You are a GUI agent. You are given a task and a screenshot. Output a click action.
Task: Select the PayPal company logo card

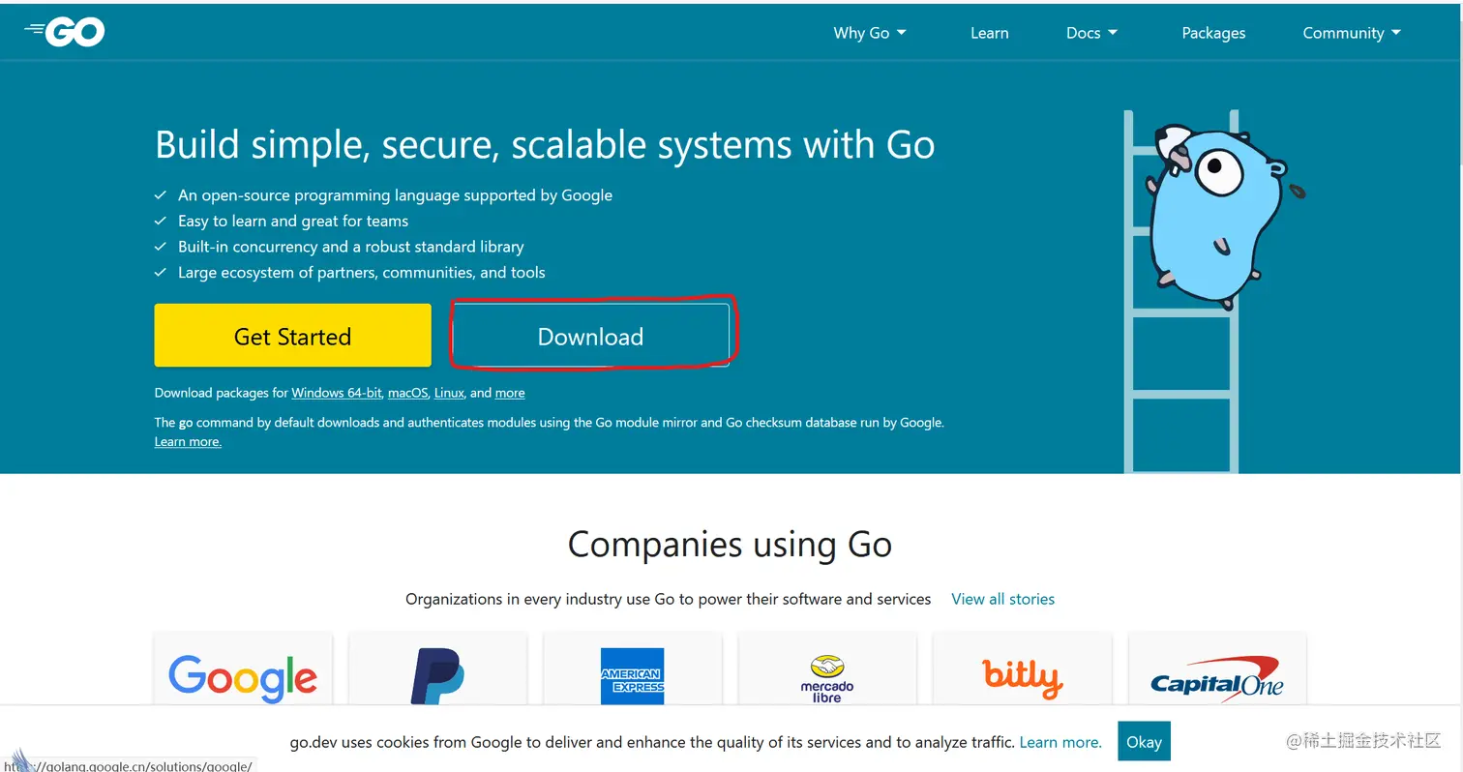click(437, 669)
